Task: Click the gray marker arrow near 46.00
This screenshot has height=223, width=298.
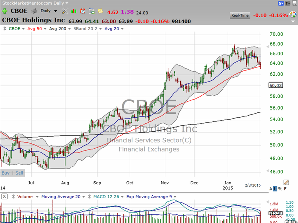Action: point(267,171)
